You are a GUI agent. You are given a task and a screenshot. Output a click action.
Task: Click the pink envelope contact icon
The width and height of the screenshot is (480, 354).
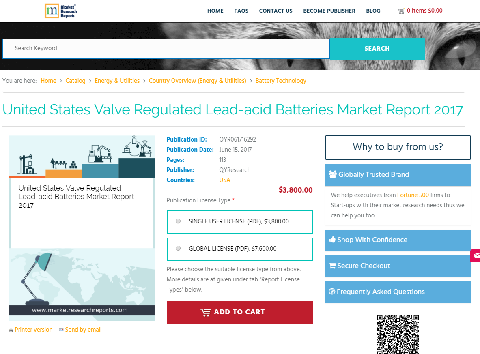pyautogui.click(x=476, y=255)
